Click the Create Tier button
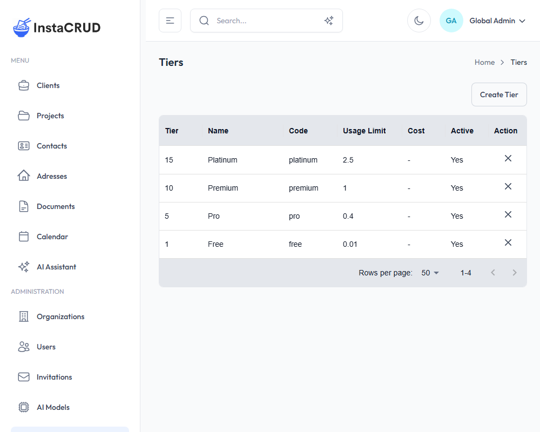 [x=499, y=94]
